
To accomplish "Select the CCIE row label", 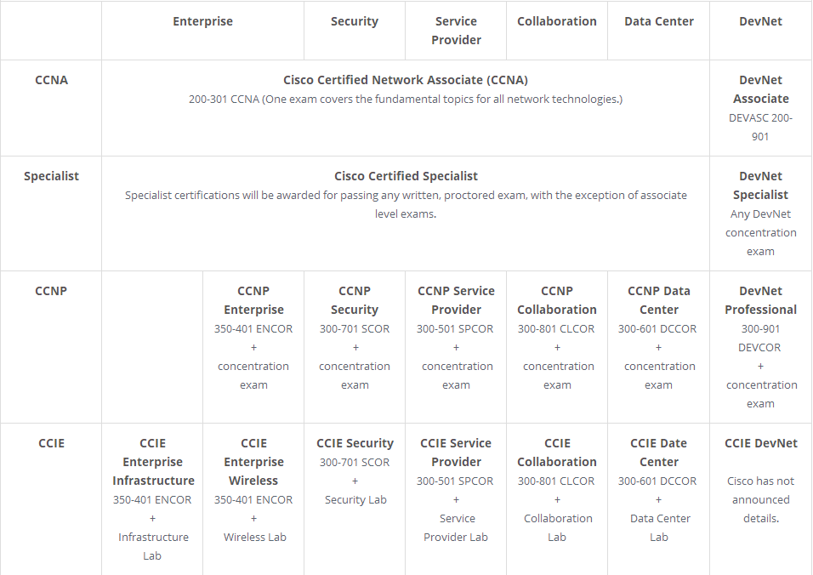I will 51,443.
